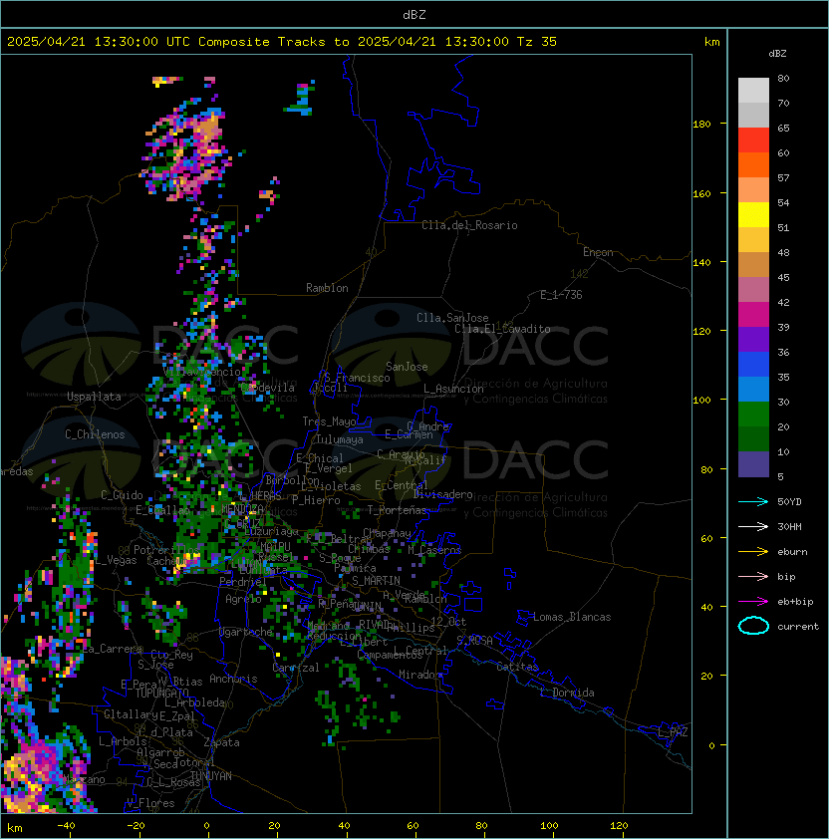The image size is (829, 839).
Task: Click the 'L_Asuncion' map label
Action: pyautogui.click(x=453, y=389)
